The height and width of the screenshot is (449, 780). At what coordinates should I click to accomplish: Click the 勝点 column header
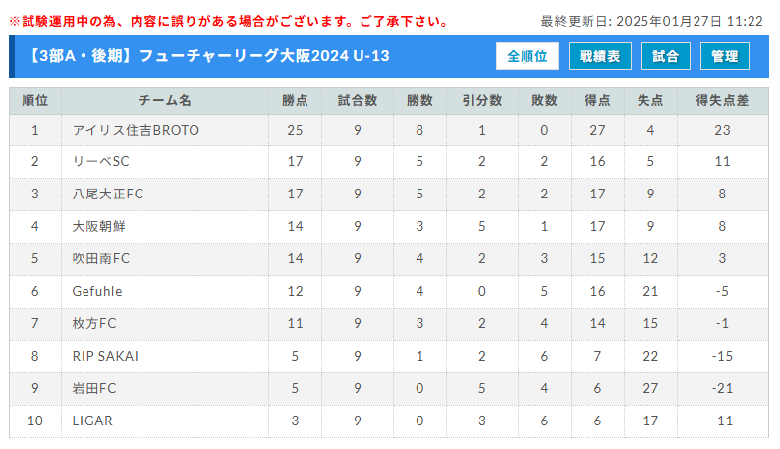coord(295,101)
